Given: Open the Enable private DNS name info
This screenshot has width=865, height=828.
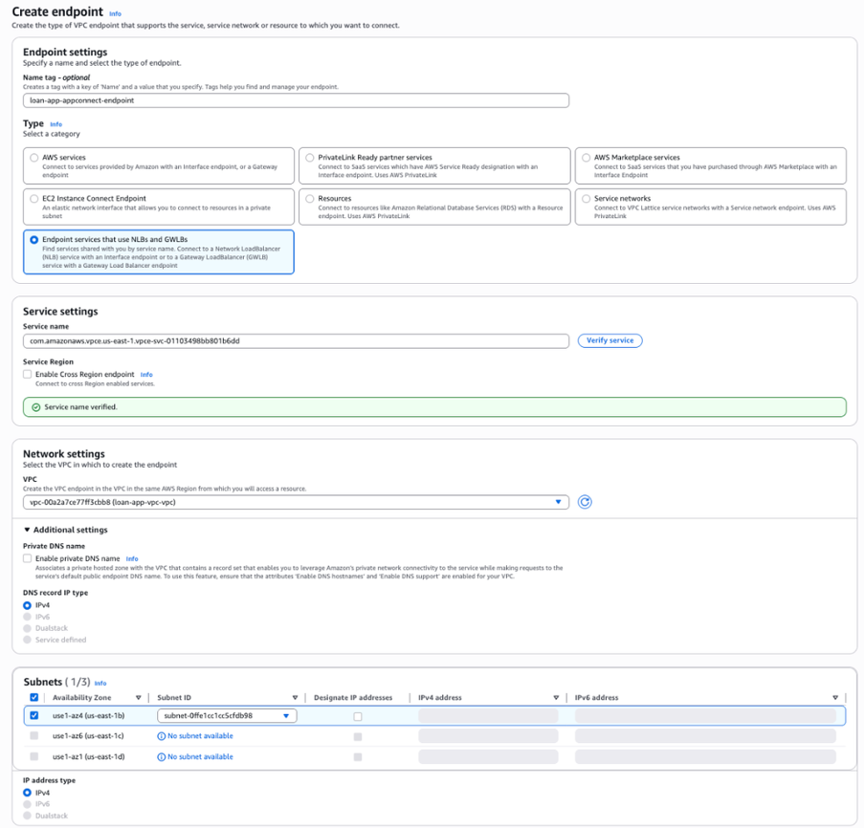Looking at the screenshot, I should pyautogui.click(x=132, y=558).
